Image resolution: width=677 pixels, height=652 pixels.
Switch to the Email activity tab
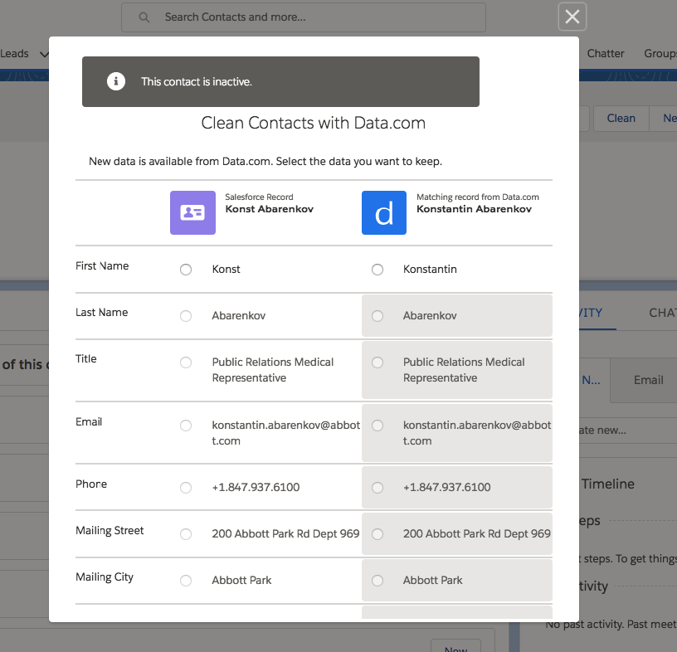point(648,380)
